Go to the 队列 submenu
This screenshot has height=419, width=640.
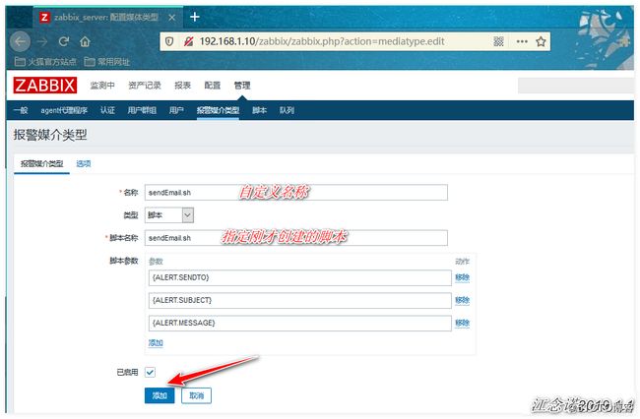[287, 110]
